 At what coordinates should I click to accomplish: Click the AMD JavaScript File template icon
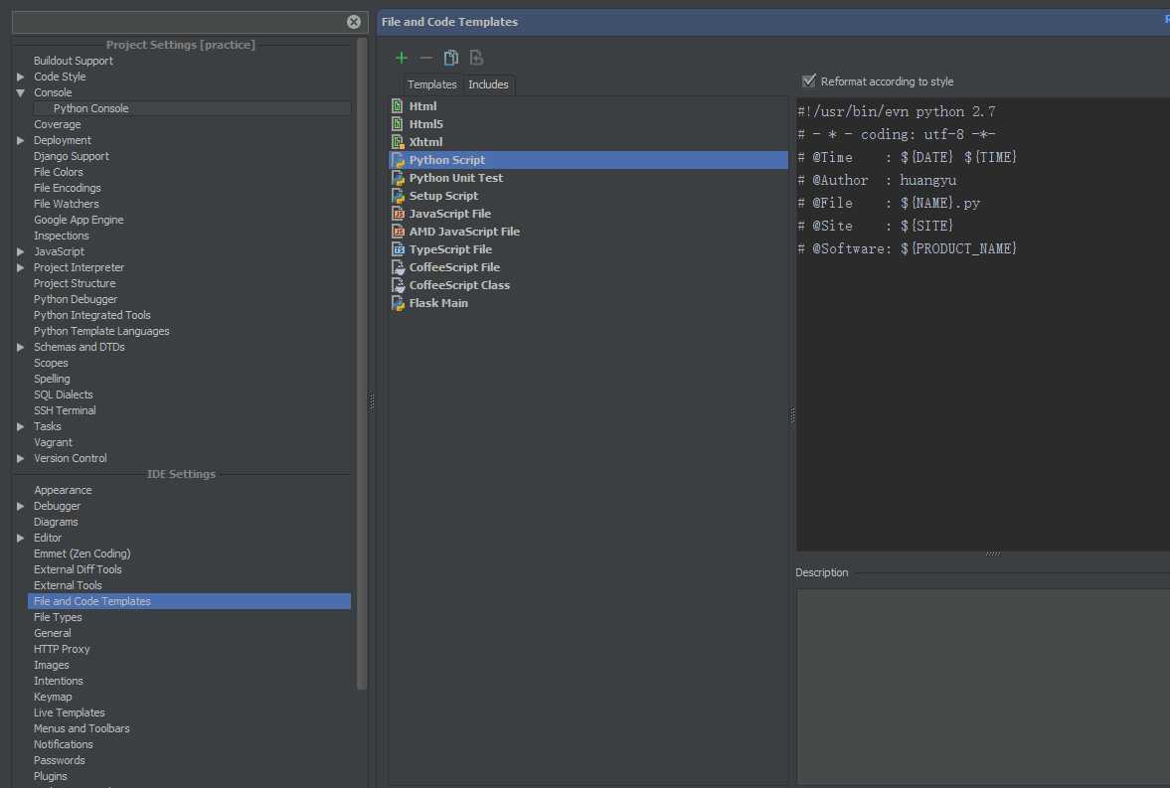398,232
